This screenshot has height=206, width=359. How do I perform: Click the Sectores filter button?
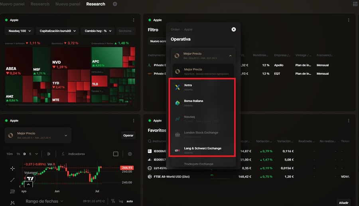click(126, 31)
